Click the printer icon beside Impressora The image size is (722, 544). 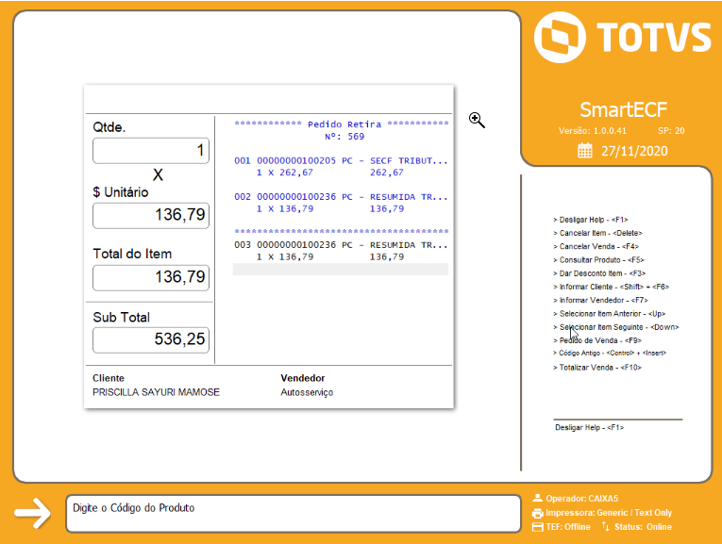click(537, 513)
